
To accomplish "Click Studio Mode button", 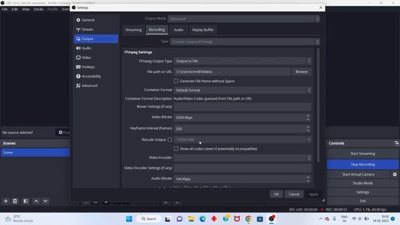I will pos(362,183).
